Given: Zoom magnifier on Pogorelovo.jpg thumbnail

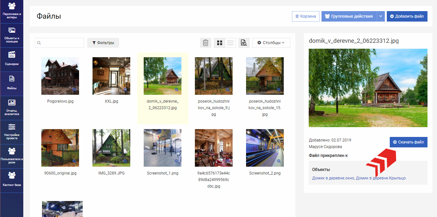Looking at the screenshot, I should (x=74, y=89).
